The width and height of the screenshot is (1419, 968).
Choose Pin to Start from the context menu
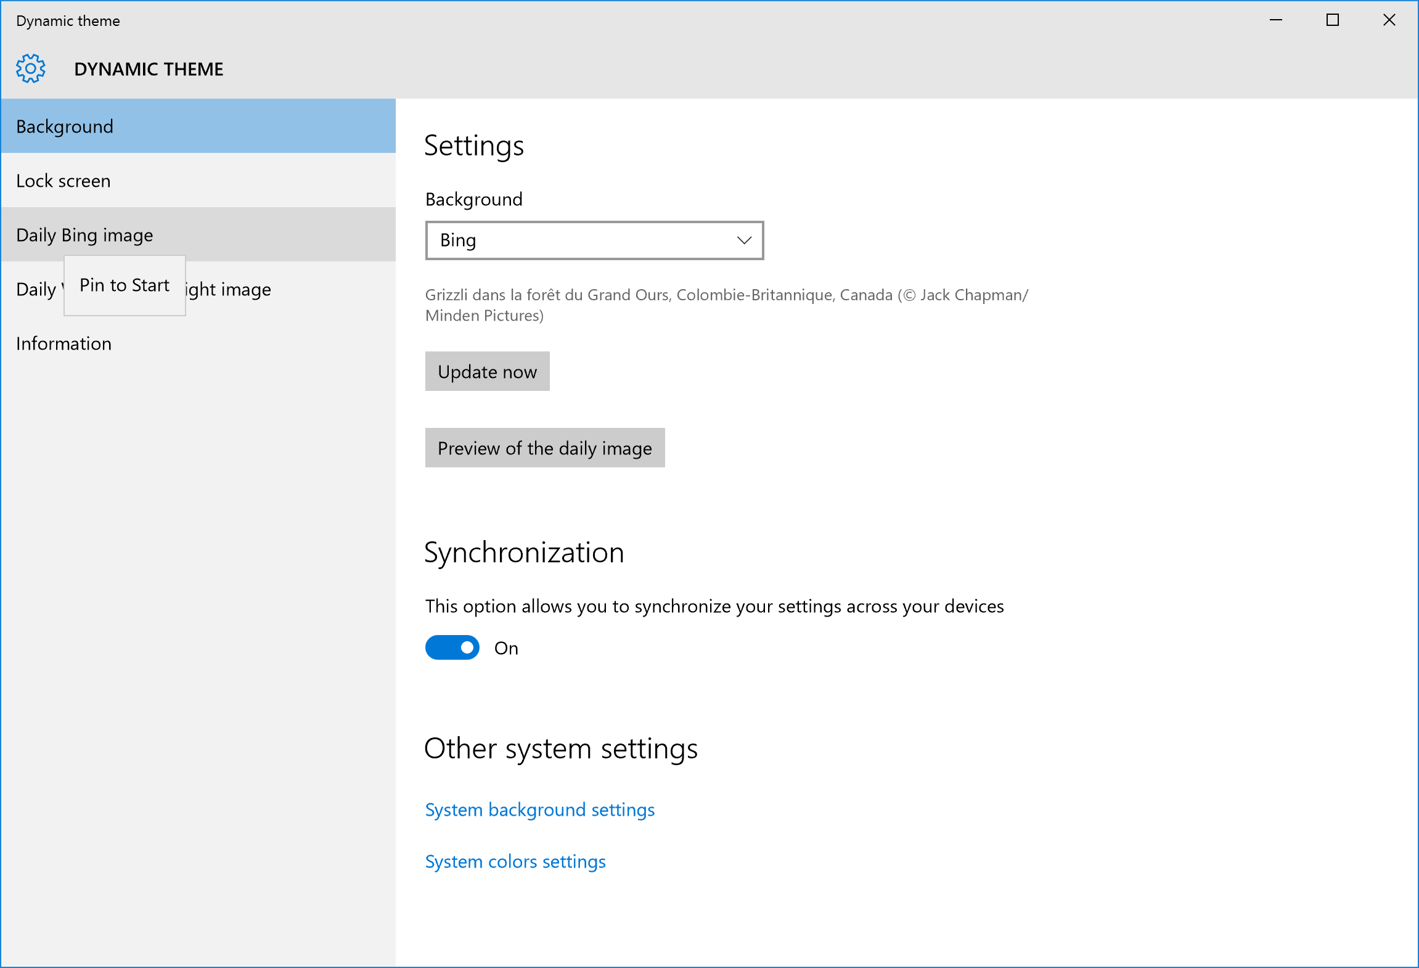[124, 285]
